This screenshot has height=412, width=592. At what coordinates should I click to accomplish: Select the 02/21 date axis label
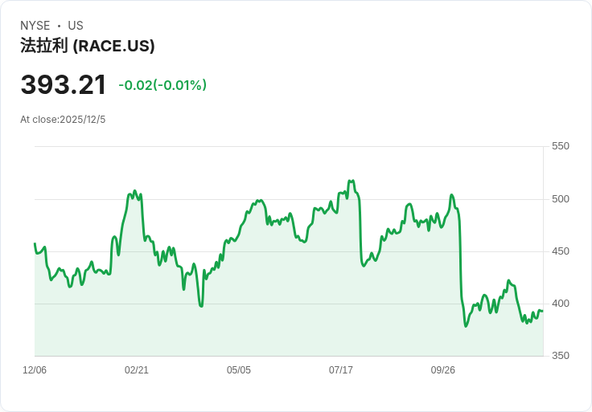pyautogui.click(x=137, y=370)
